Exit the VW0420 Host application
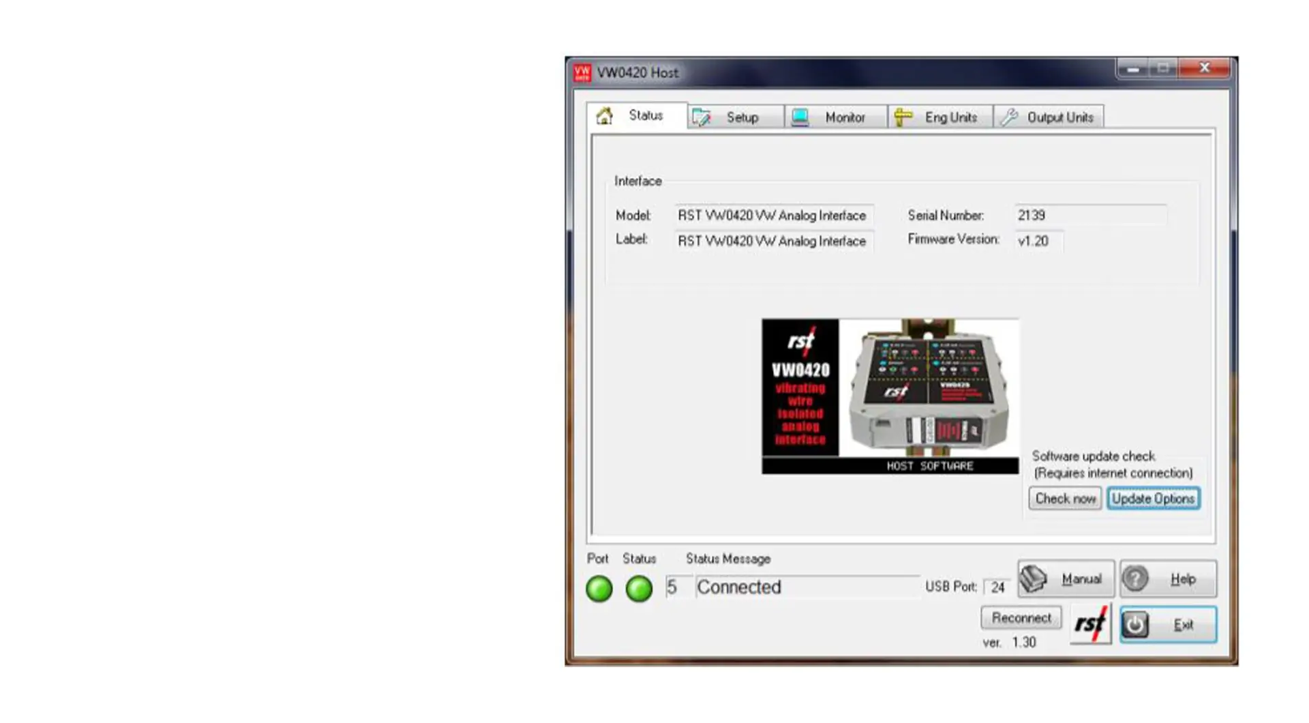The image size is (1309, 723). click(1168, 625)
